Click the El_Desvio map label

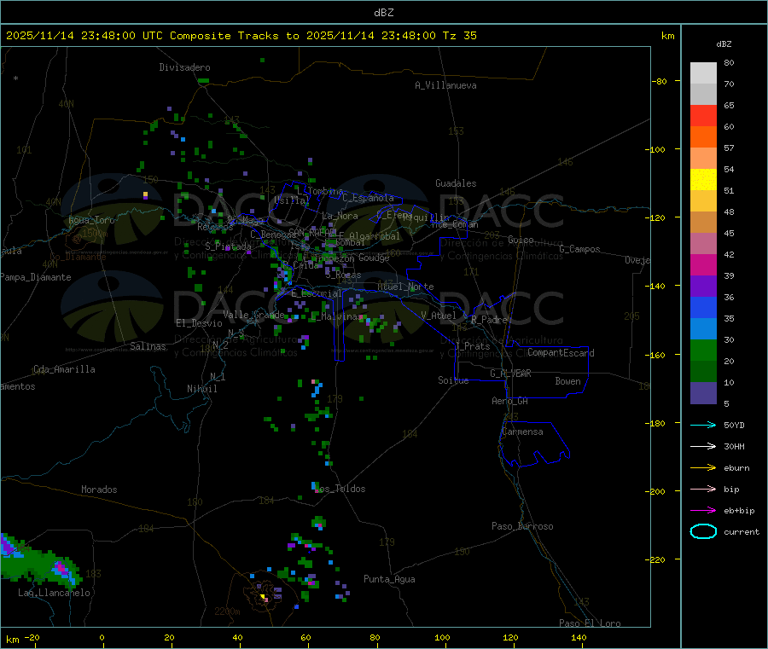pos(200,323)
